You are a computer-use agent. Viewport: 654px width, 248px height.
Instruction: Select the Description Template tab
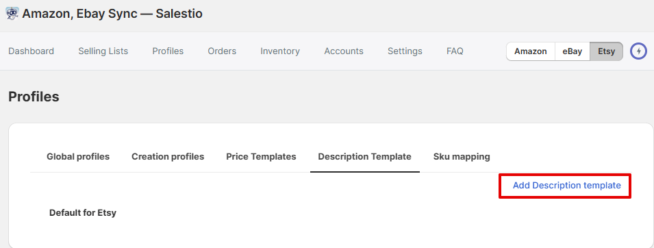pos(364,157)
